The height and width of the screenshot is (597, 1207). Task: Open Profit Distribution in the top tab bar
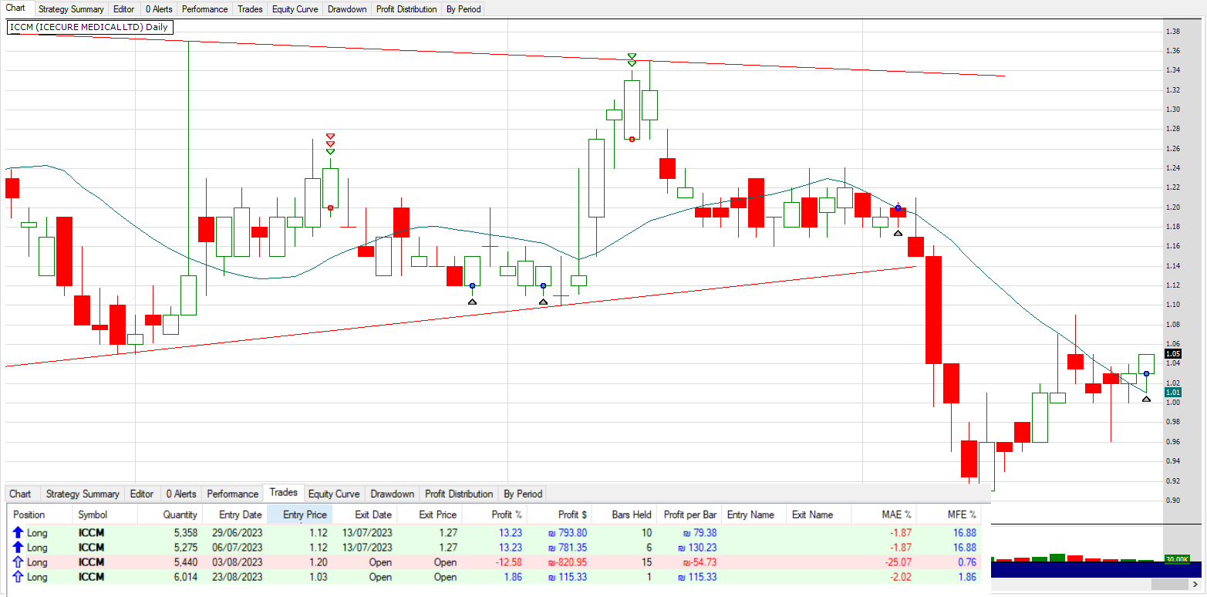click(406, 9)
